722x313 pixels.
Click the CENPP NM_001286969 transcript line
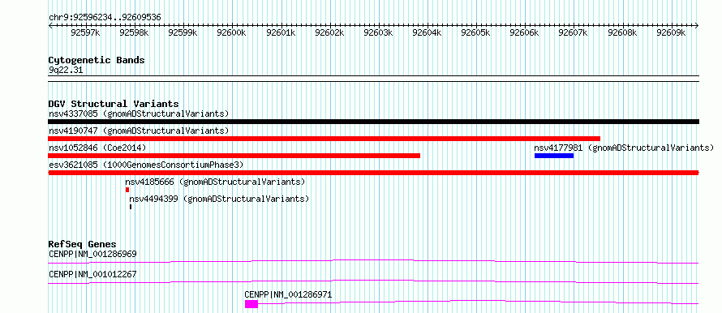(x=373, y=261)
